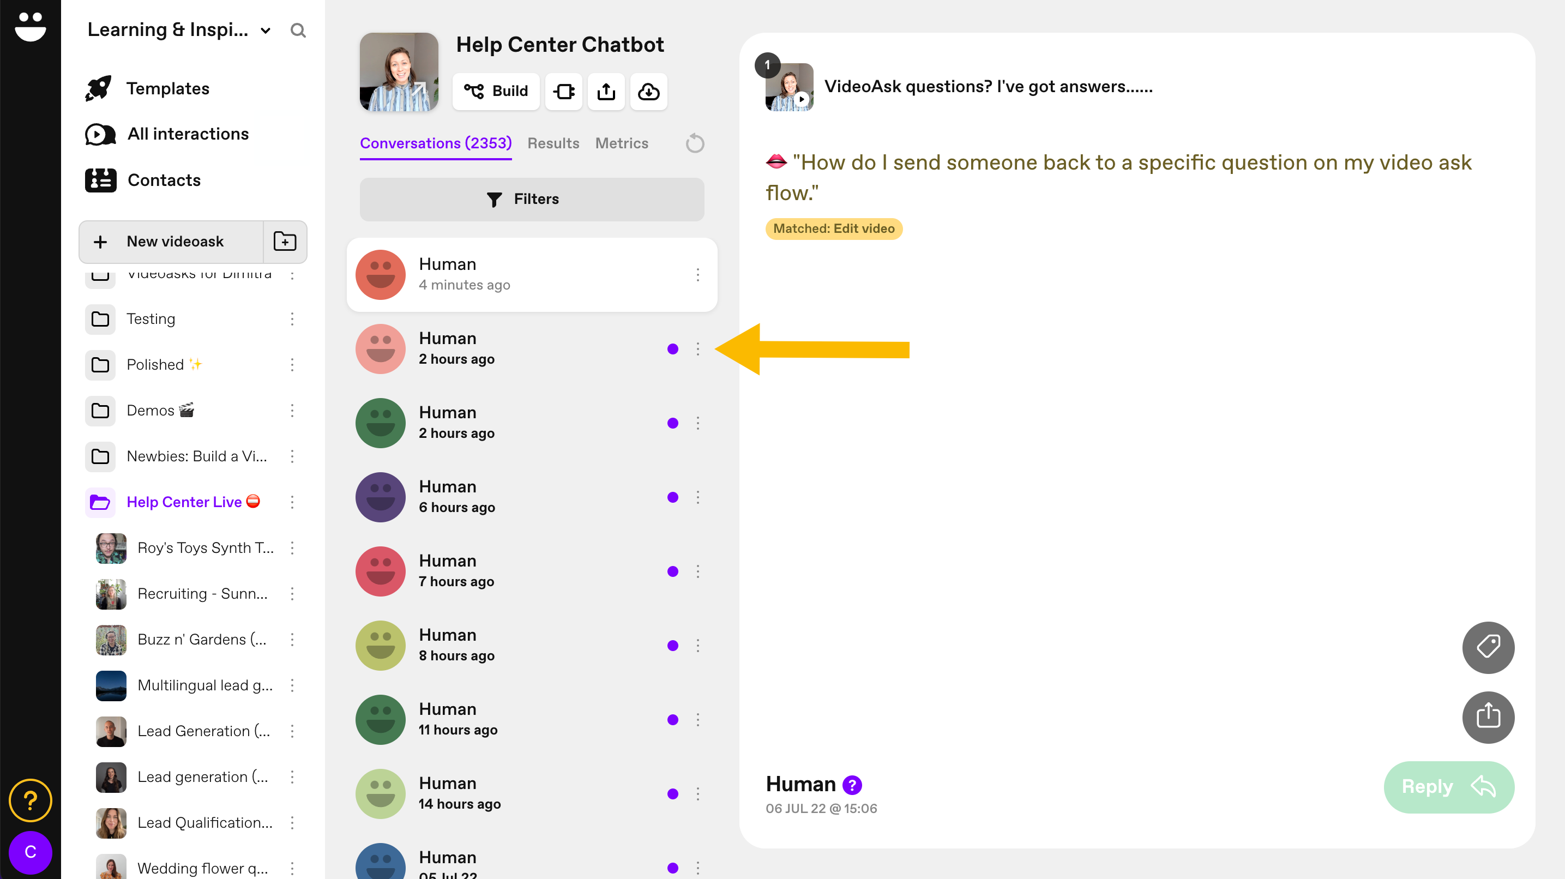
Task: Open options for 4 minutes ago conversation
Action: click(x=697, y=275)
